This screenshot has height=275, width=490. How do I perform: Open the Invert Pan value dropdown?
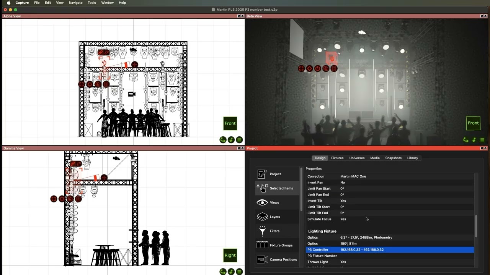343,182
